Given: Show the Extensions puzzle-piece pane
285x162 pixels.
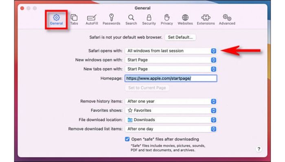Looking at the screenshot, I should (x=206, y=20).
